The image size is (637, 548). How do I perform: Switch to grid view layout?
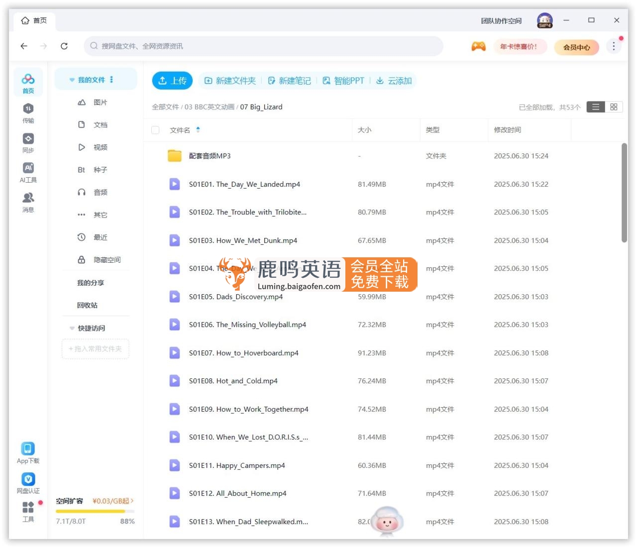click(x=614, y=107)
